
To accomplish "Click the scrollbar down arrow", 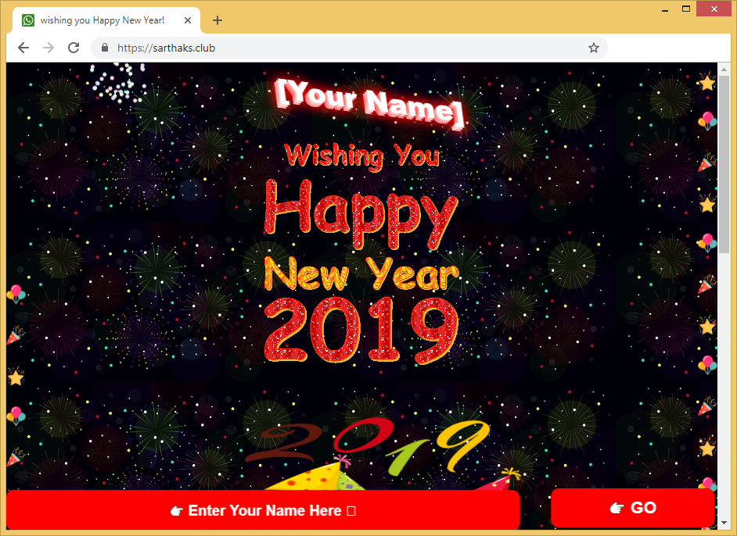I will [x=724, y=523].
